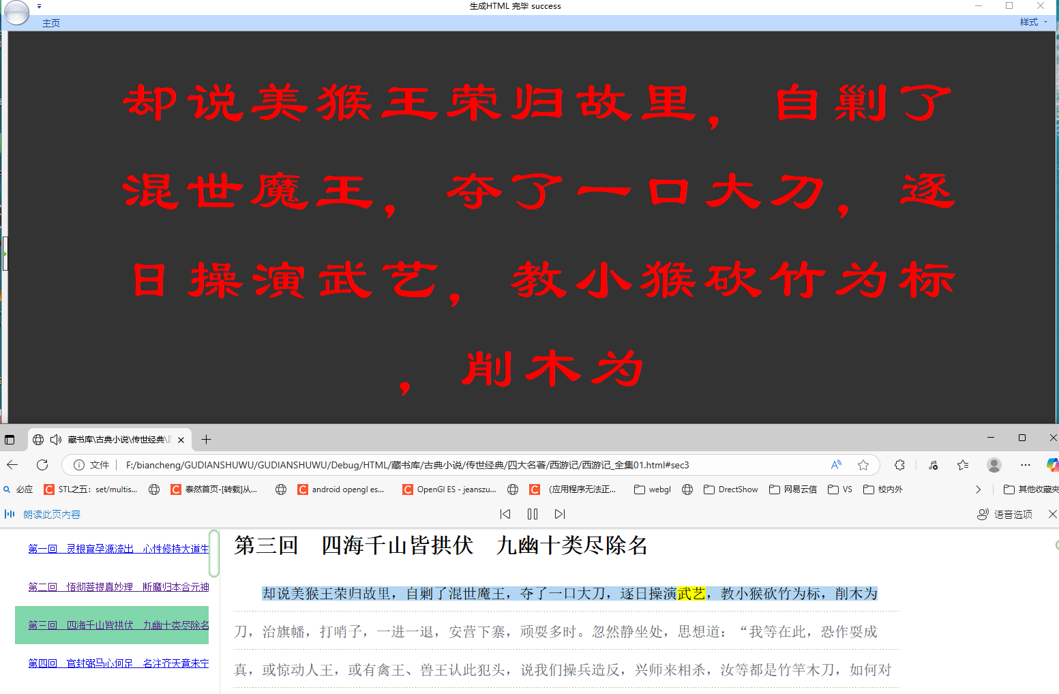This screenshot has width=1059, height=694.
Task: Click the web globe icon after STL之五
Action: point(154,489)
